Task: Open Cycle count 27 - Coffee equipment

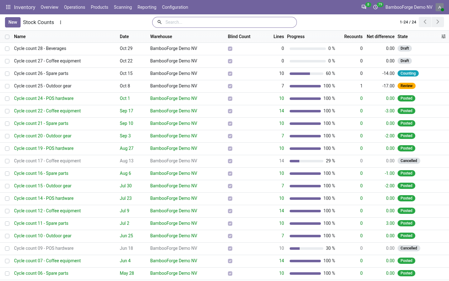Action: tap(47, 61)
